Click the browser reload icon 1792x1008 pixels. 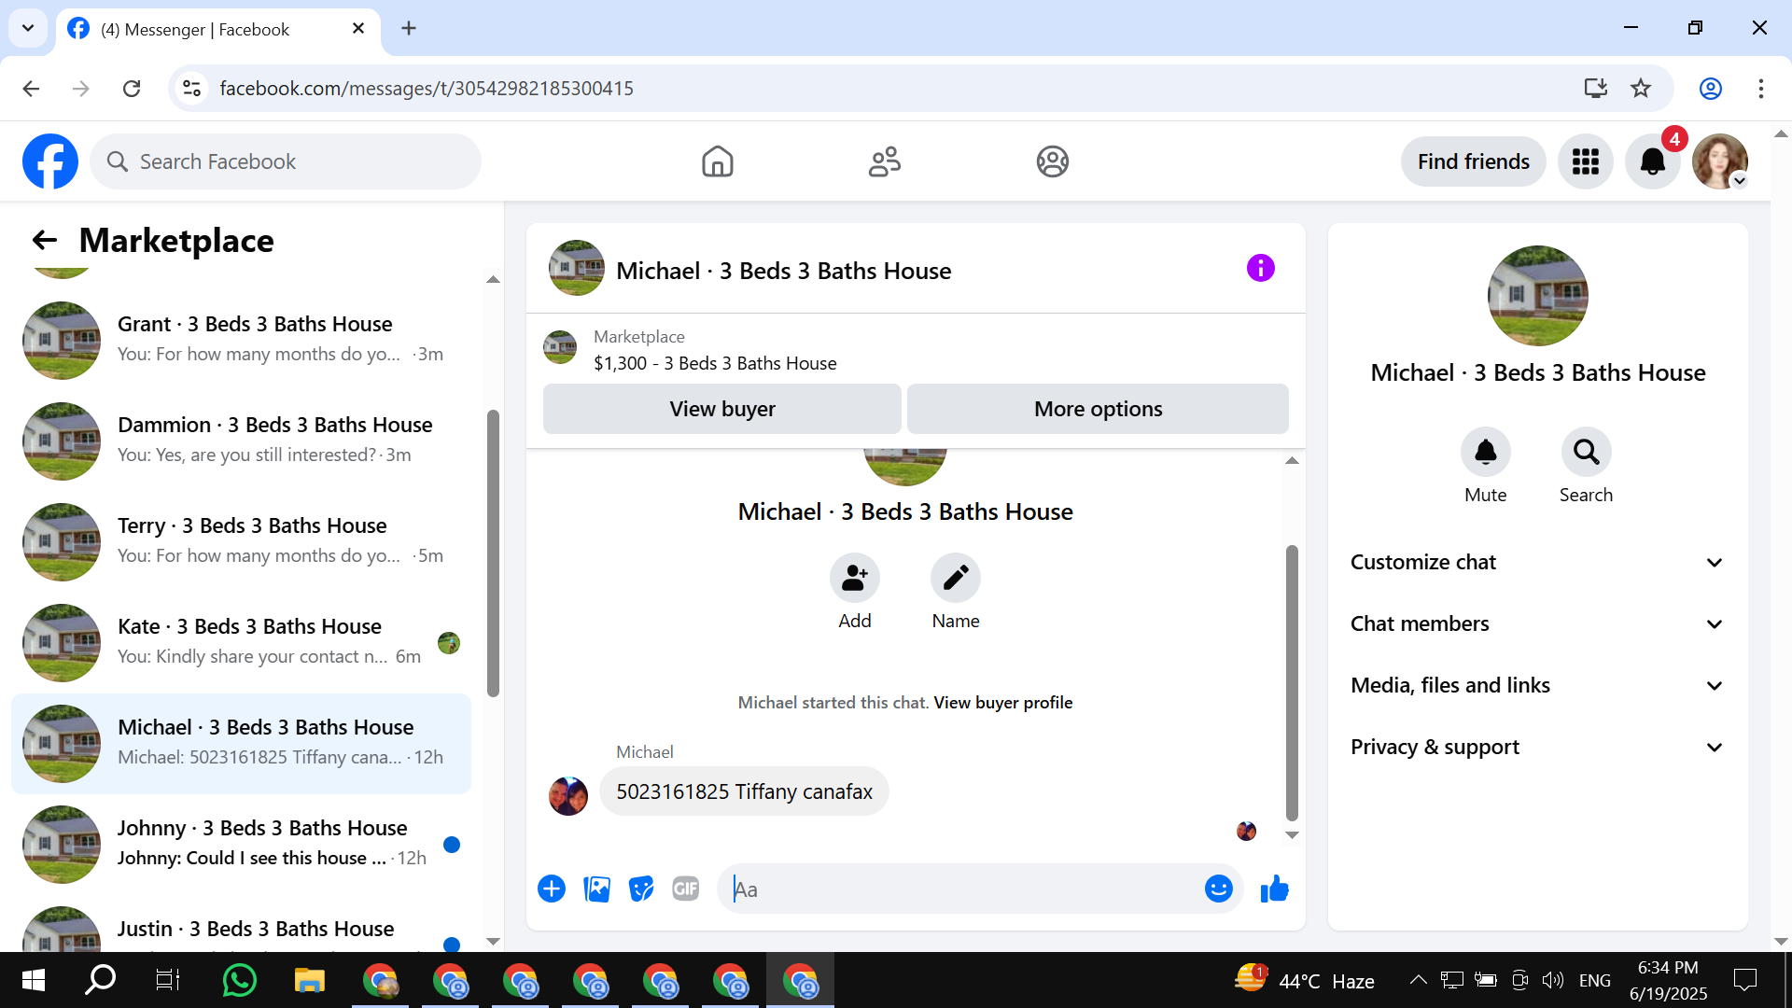click(132, 89)
